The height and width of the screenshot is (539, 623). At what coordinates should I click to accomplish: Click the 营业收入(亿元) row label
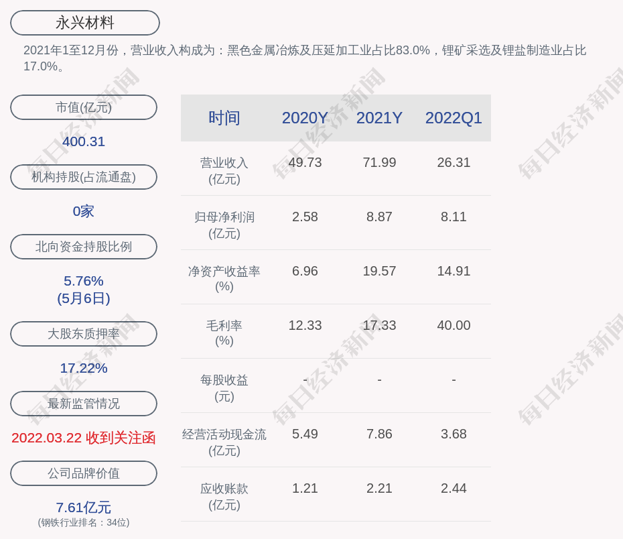pyautogui.click(x=224, y=171)
